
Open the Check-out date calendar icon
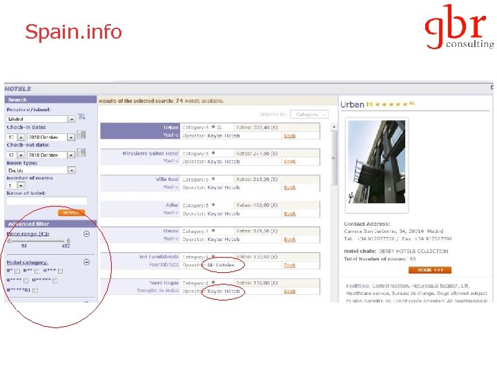81,153
